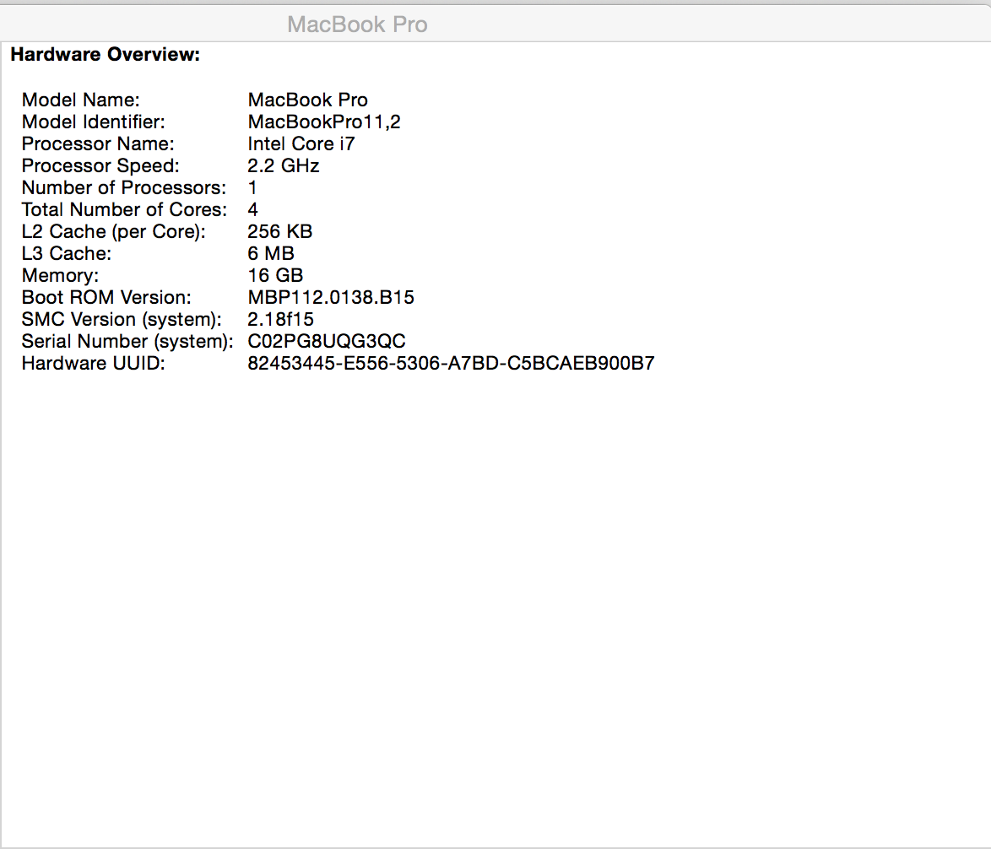
Task: Click the Intel Core i7 value
Action: coord(301,144)
